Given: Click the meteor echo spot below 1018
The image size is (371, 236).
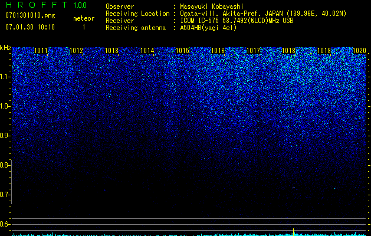Looking at the screenshot, I should [x=294, y=188].
